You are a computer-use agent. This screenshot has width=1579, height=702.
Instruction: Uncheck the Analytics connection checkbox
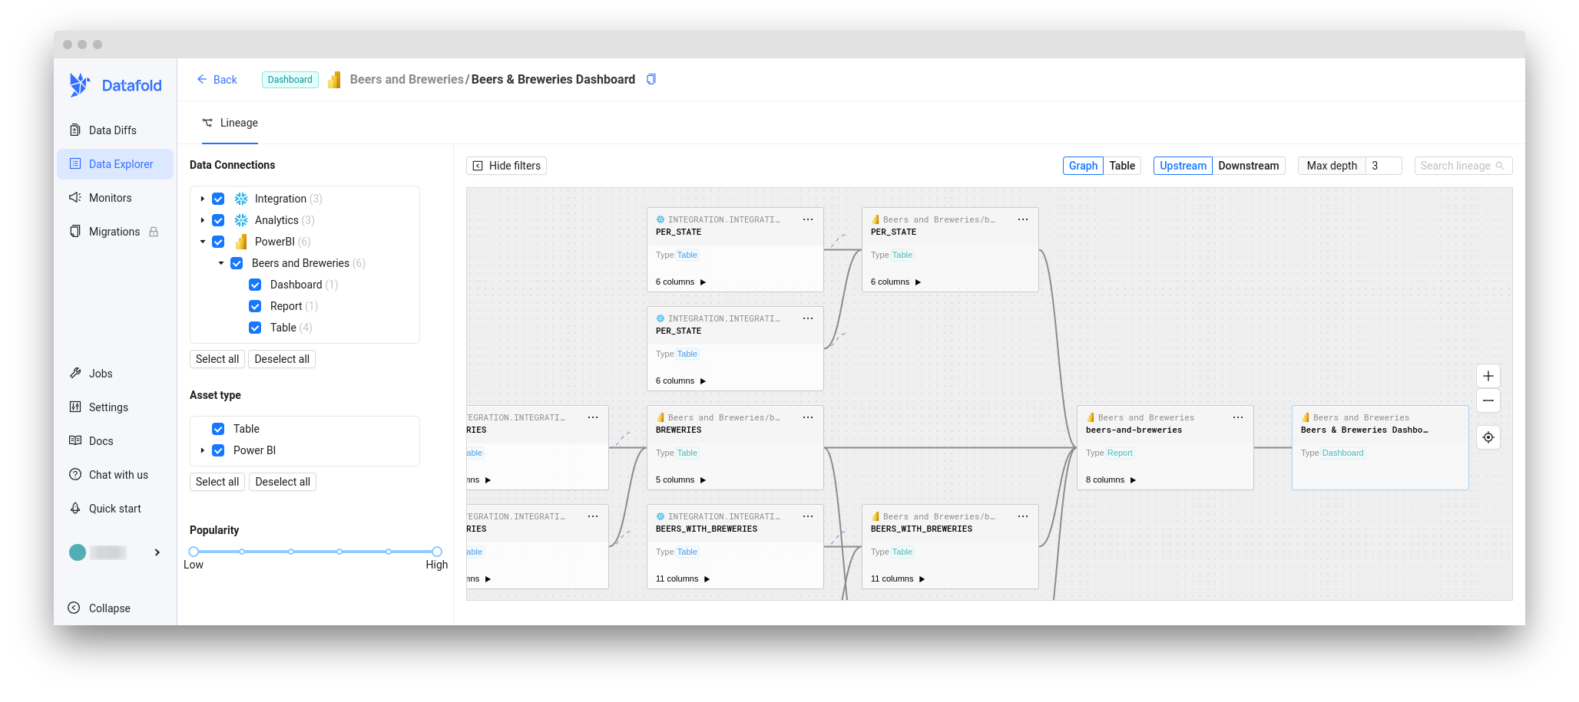click(x=218, y=220)
